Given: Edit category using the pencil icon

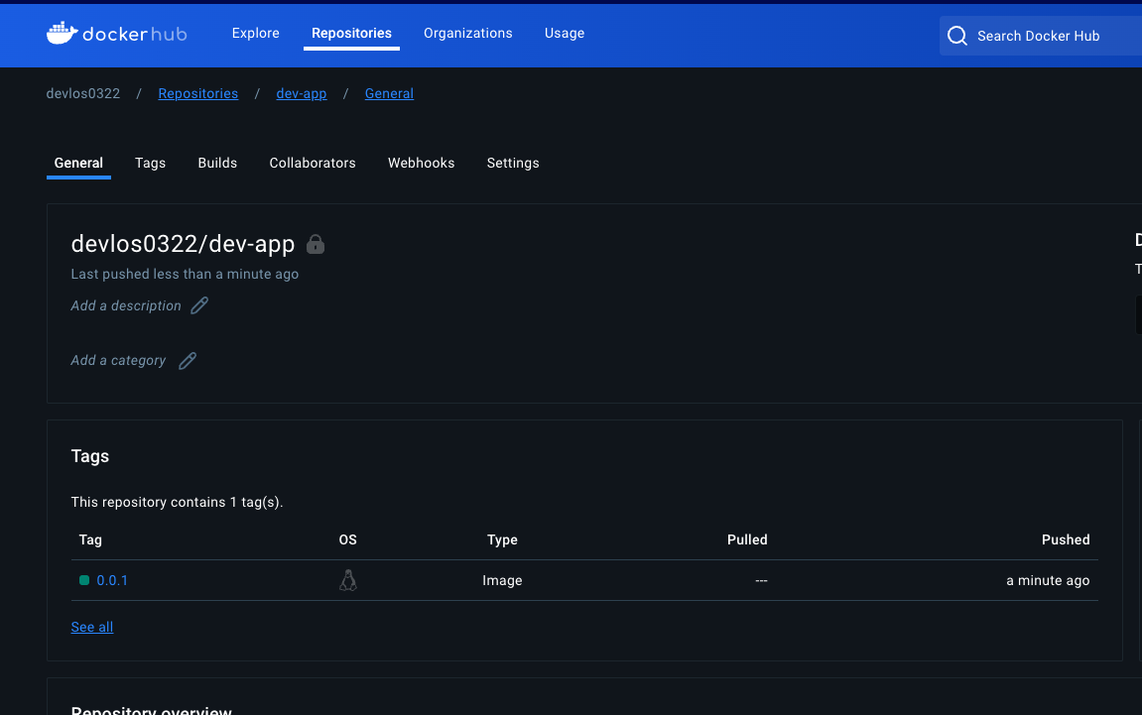Looking at the screenshot, I should [x=188, y=360].
